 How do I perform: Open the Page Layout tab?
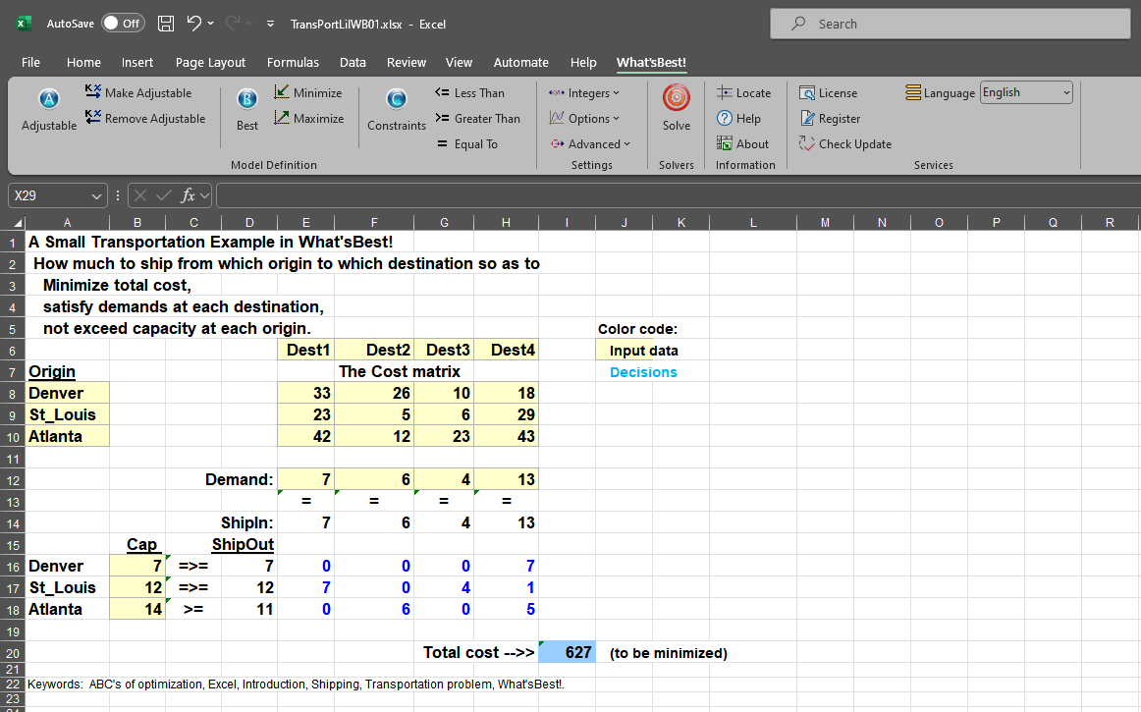tap(210, 62)
